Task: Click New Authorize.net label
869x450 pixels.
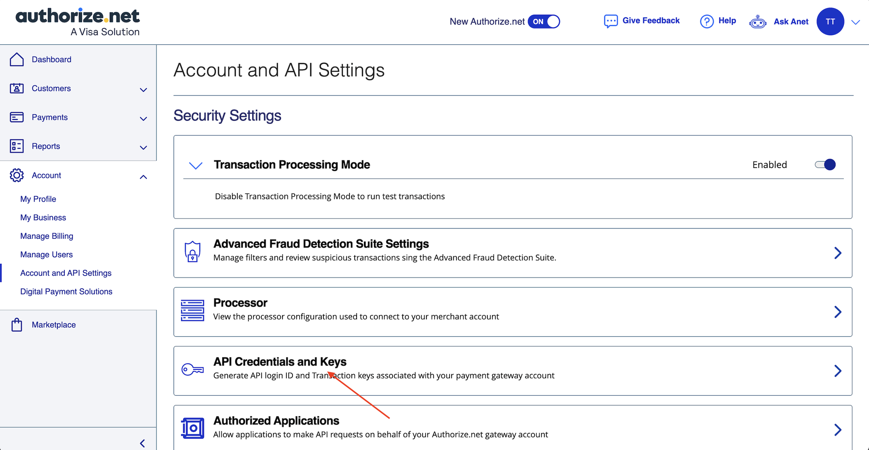Action: [x=487, y=21]
